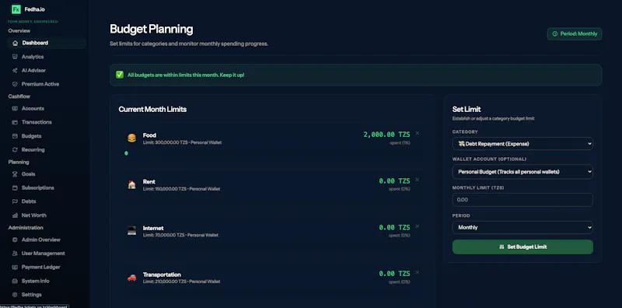Click the Food burger emoji icon
Screen dimensions: 622x308
coord(131,138)
